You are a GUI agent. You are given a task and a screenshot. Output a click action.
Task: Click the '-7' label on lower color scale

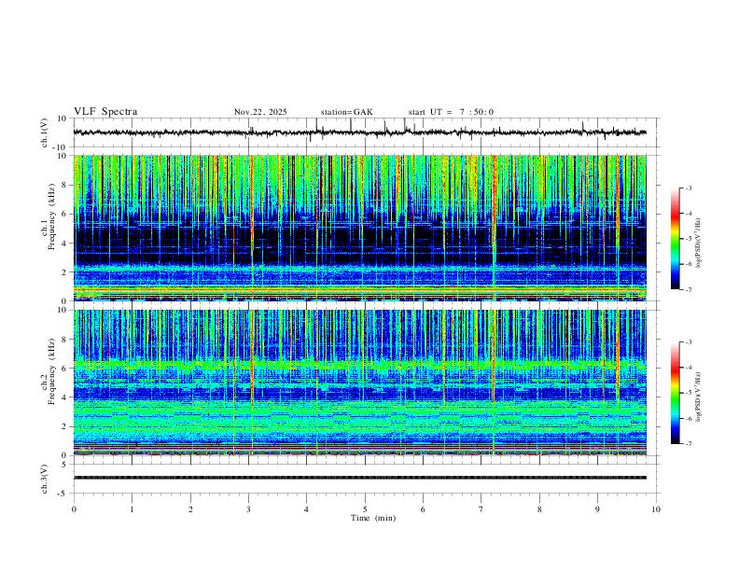click(x=688, y=444)
